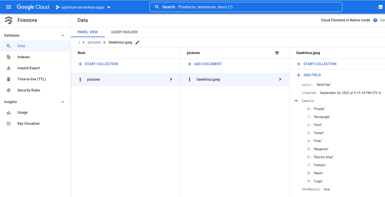Open the main navigation hamburger menu
The image size is (385, 197).
point(9,7)
